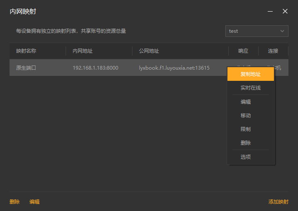Open 选项 from the context menu
Image resolution: width=298 pixels, height=211 pixels.
[x=251, y=157]
